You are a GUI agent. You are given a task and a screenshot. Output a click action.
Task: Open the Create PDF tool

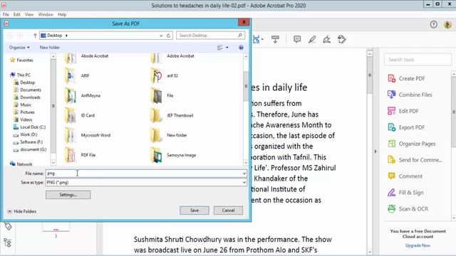point(407,78)
